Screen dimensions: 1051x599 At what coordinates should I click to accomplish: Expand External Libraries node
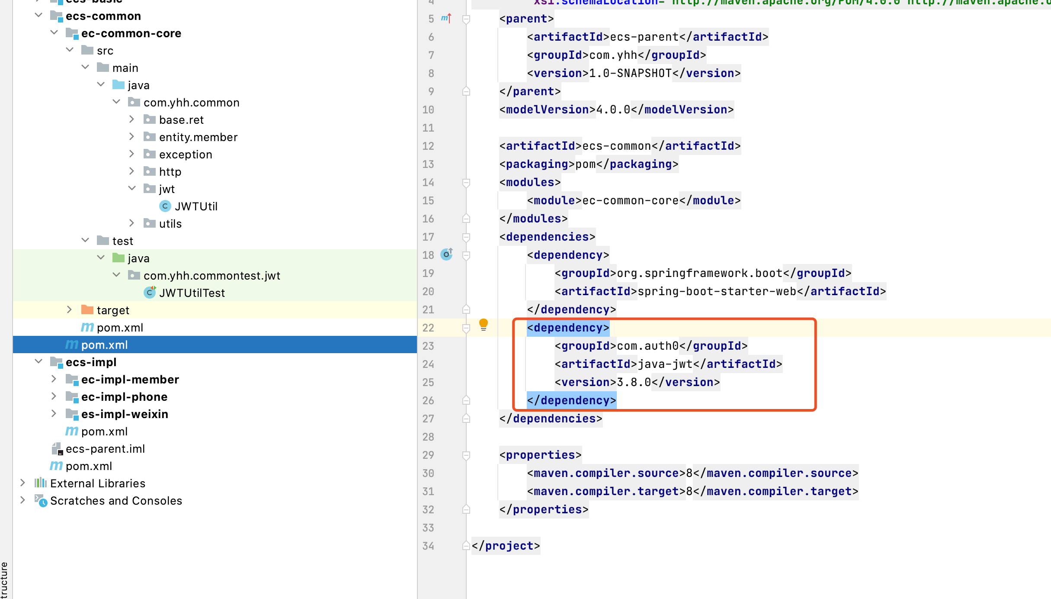coord(22,483)
